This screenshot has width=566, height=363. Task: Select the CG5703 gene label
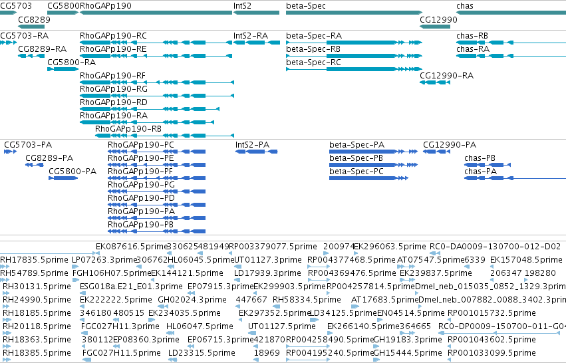click(x=16, y=6)
